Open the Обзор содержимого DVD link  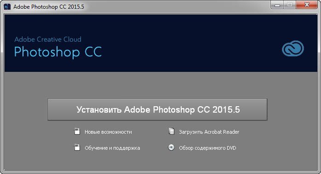tap(207, 148)
